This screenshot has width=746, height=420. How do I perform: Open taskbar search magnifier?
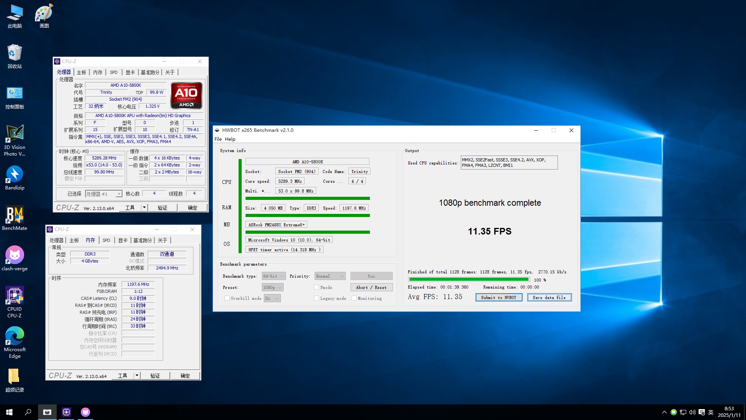(28, 412)
